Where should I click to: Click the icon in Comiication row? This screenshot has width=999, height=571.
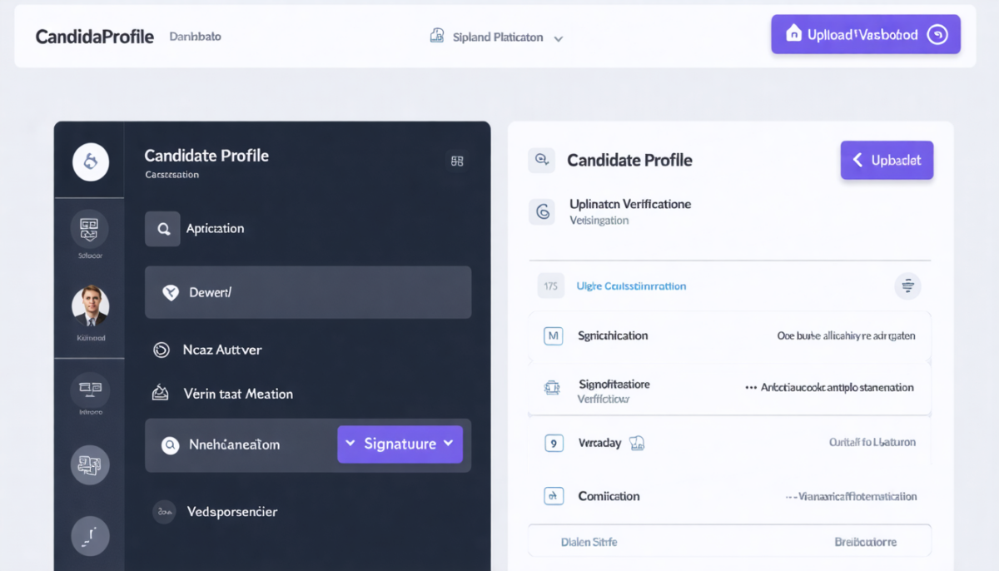553,496
